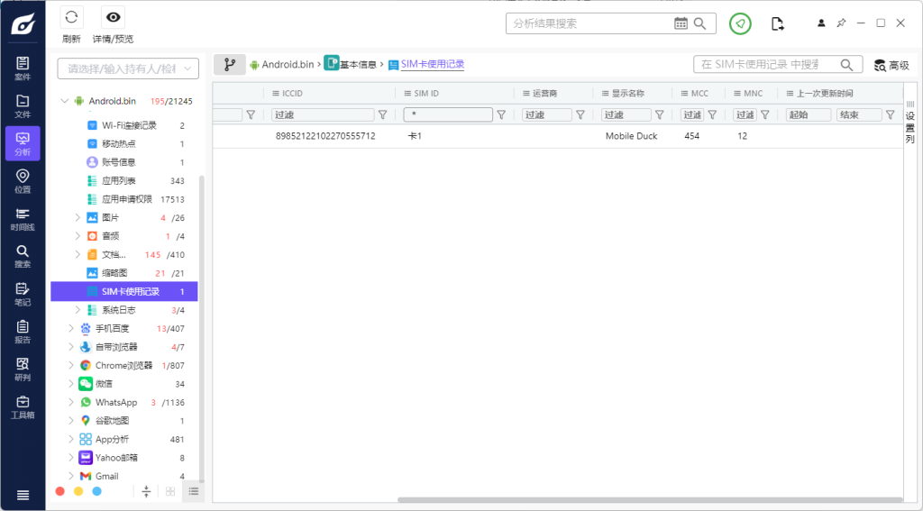923x511 pixels.
Task: Click the 高级 advanced search button
Action: point(891,65)
